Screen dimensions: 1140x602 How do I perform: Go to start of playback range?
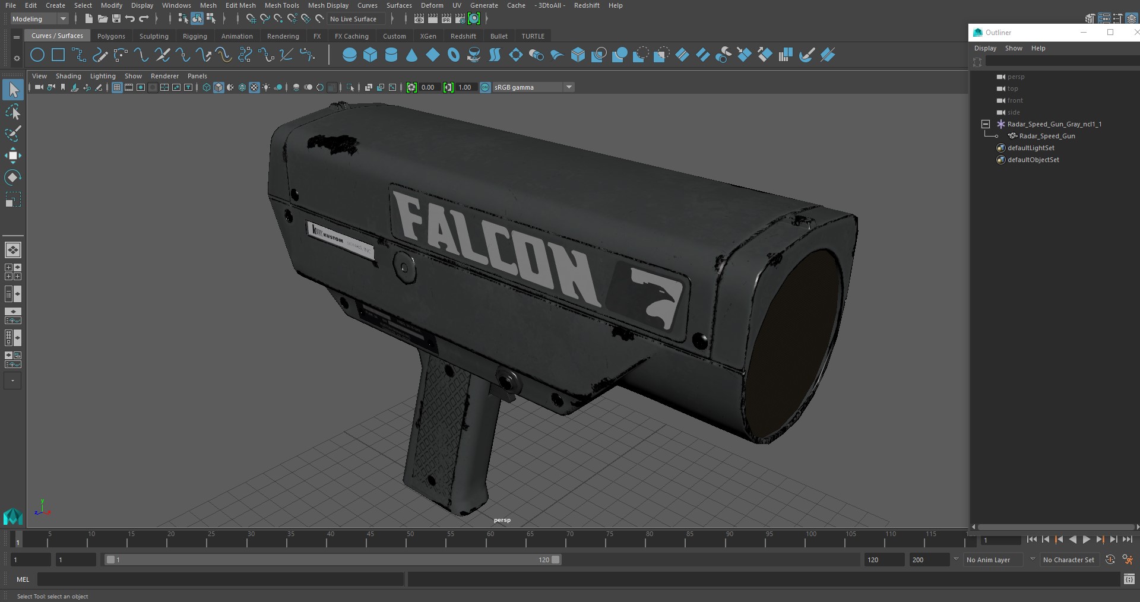pos(1031,539)
